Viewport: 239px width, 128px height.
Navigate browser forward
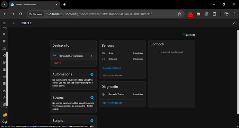pyautogui.click(x=13, y=14)
